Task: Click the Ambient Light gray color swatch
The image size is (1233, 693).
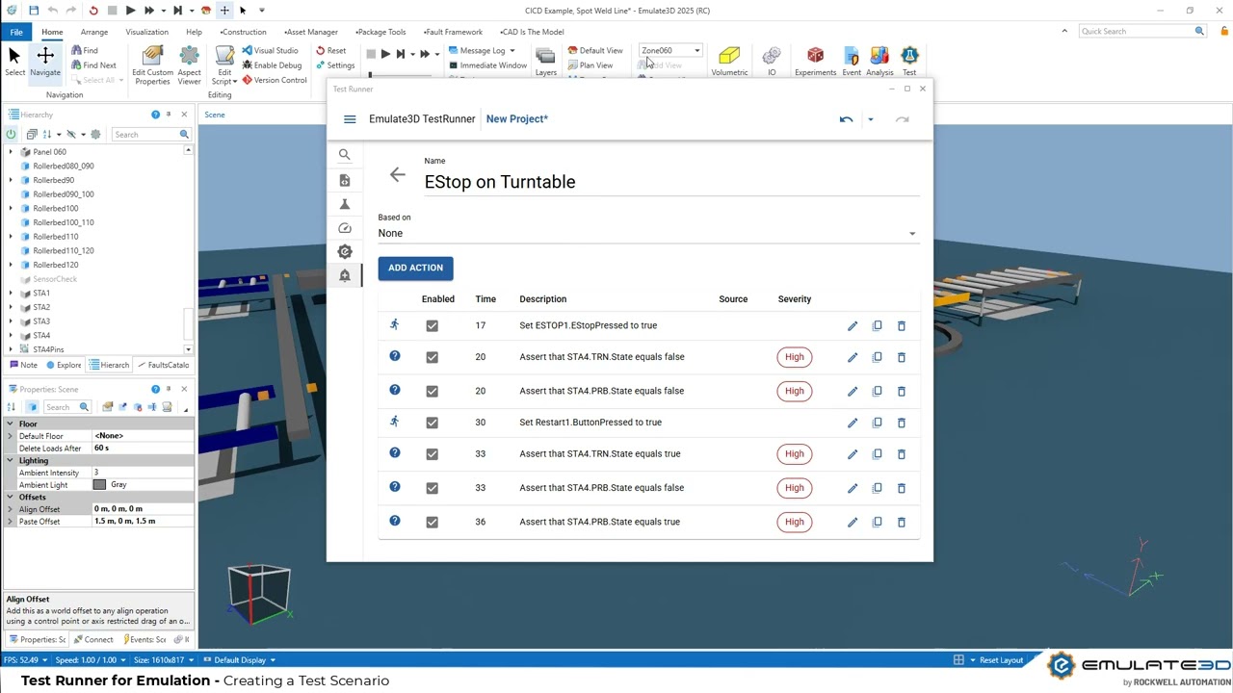Action: (x=99, y=485)
